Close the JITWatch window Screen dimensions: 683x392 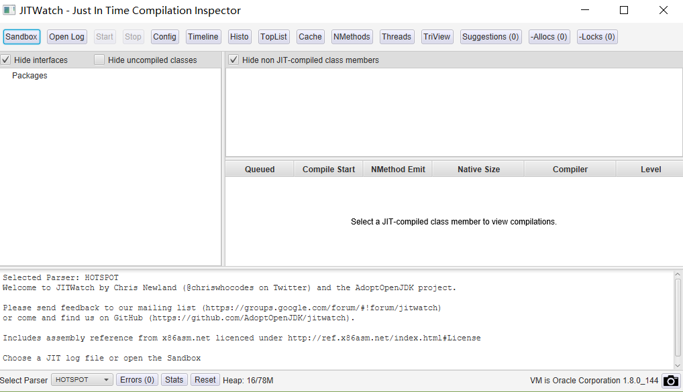[663, 10]
